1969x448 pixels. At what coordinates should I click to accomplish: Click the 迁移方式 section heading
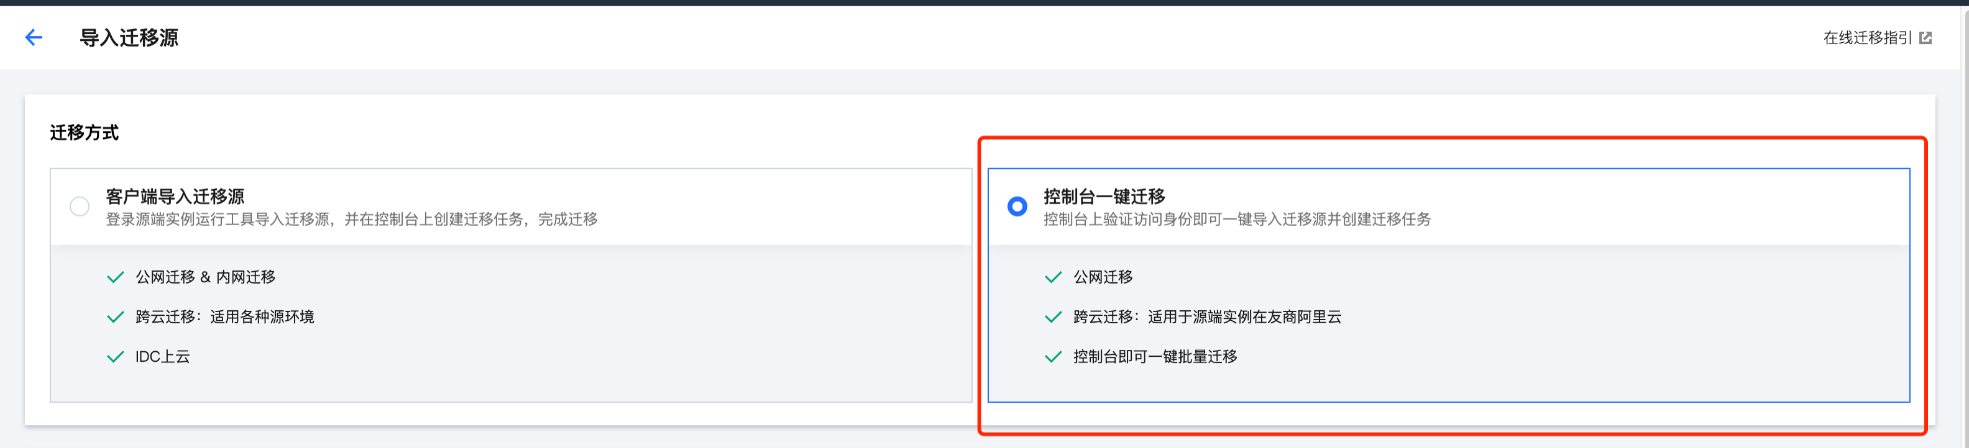pos(84,133)
